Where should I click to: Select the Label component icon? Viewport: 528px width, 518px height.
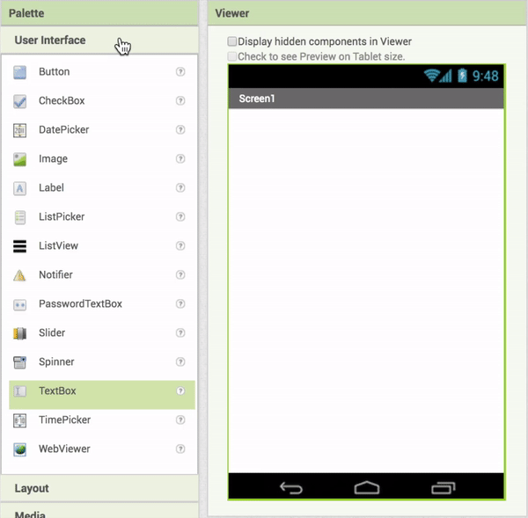pyautogui.click(x=20, y=188)
